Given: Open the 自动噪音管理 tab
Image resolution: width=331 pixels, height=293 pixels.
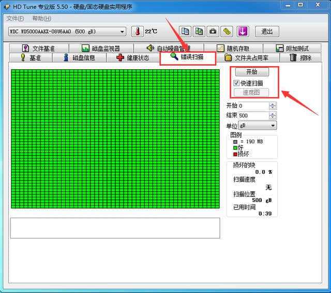Looking at the screenshot, I should tap(169, 49).
